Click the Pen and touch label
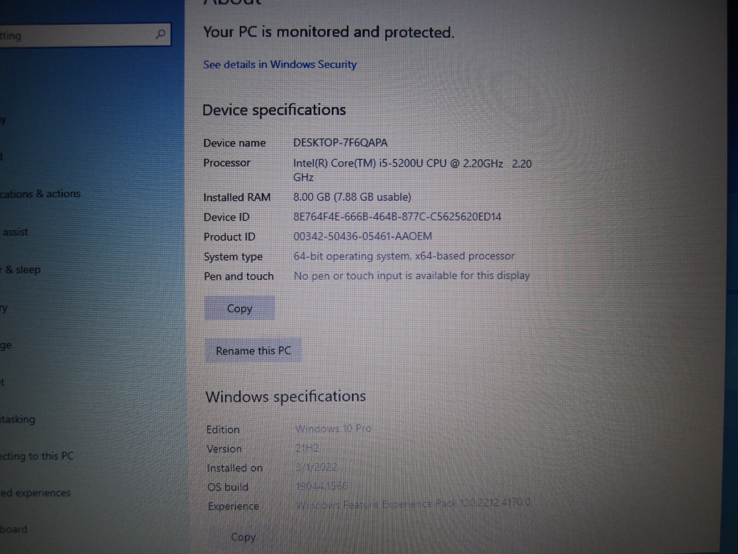Viewport: 738px width, 554px height. 239,277
